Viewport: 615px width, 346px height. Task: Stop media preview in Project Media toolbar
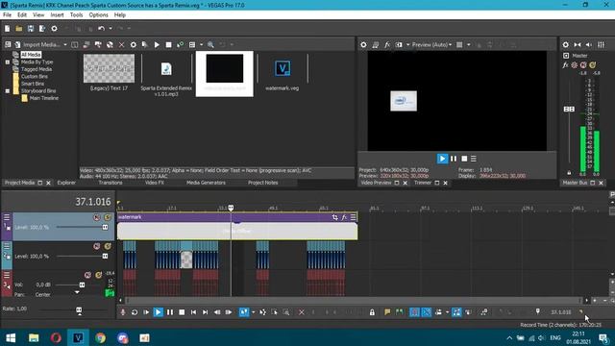tap(168, 45)
